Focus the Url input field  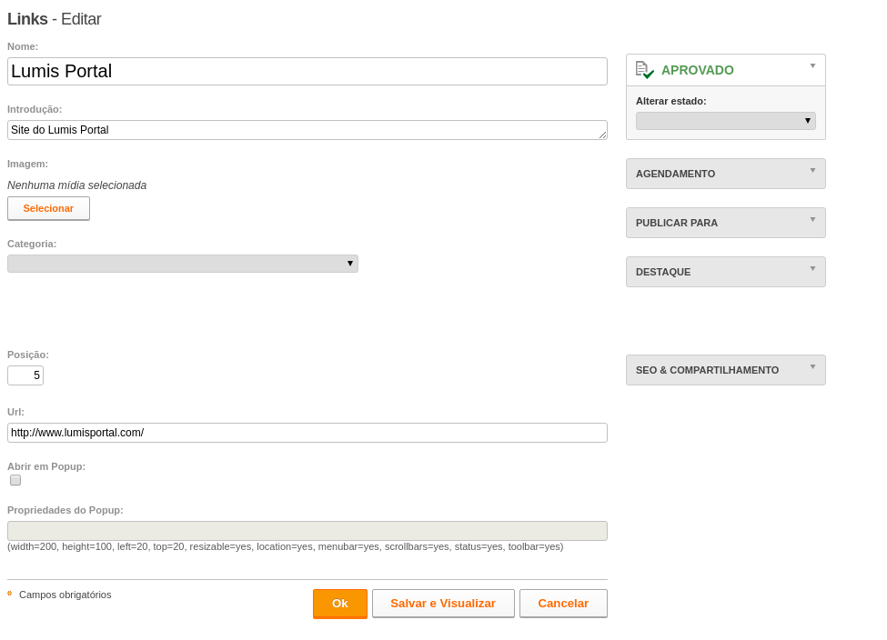(x=307, y=433)
